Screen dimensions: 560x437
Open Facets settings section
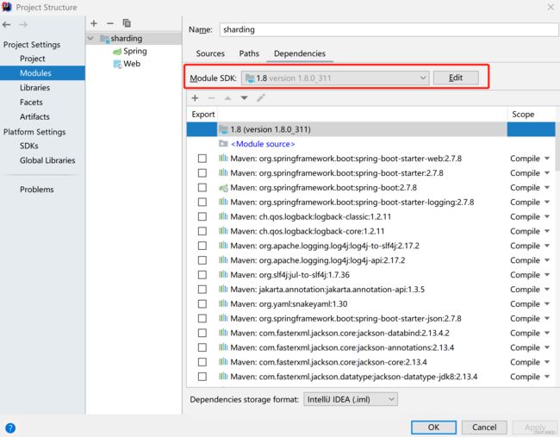click(x=31, y=103)
